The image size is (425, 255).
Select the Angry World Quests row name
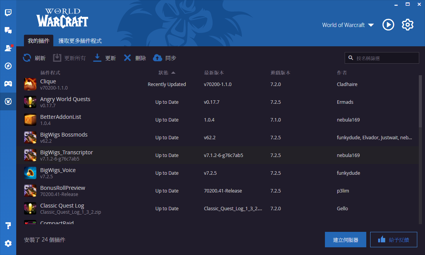point(65,99)
